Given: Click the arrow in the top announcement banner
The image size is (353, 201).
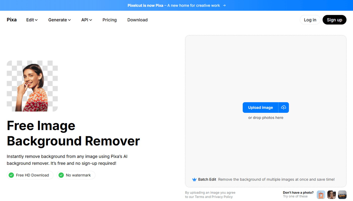Looking at the screenshot, I should (x=224, y=5).
